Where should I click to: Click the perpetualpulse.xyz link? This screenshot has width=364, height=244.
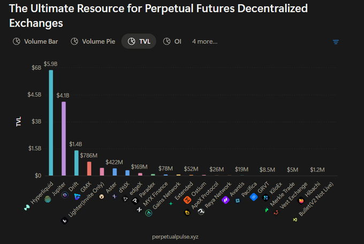175,237
